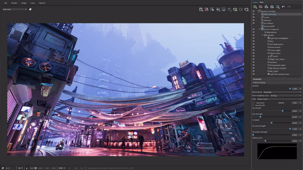Click the greyed-out teapot toolbar icon

click(229, 9)
